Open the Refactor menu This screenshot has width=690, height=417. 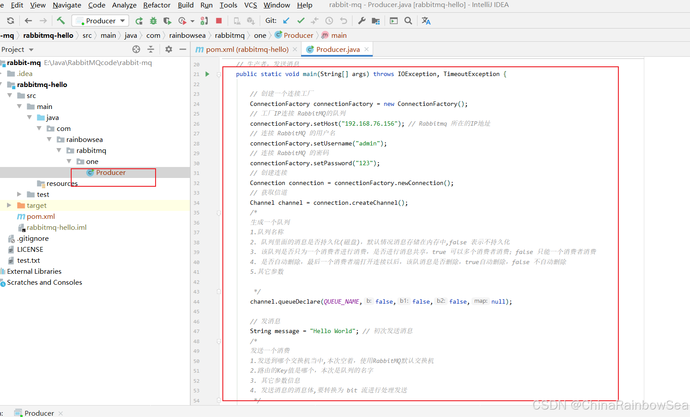click(156, 5)
